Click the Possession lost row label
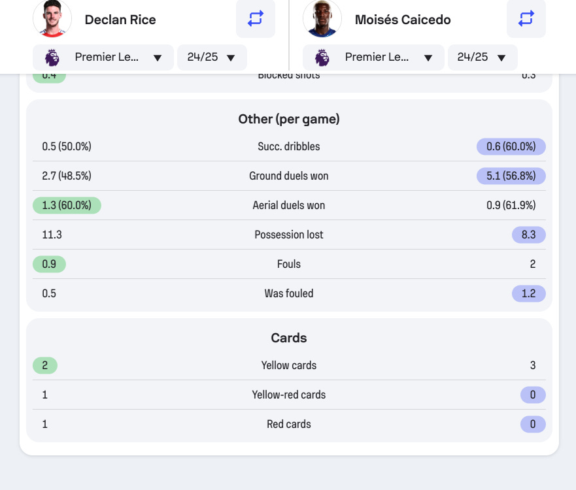The width and height of the screenshot is (576, 490). [289, 235]
